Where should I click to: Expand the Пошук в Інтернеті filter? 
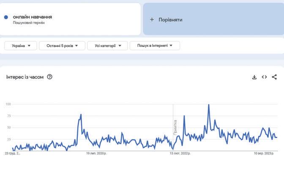click(155, 46)
